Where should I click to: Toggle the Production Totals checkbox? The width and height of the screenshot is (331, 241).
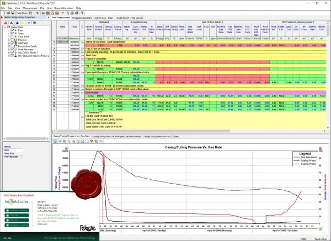point(12,46)
